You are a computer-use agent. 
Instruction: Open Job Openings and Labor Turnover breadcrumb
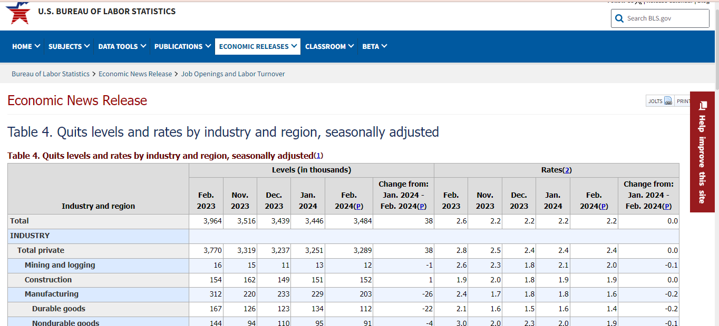233,74
